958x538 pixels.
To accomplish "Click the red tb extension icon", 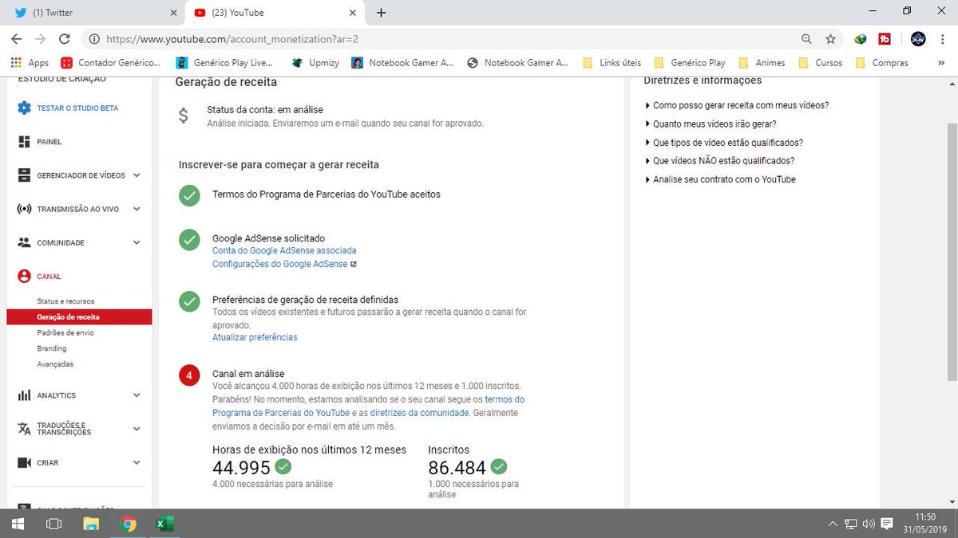I will (885, 38).
